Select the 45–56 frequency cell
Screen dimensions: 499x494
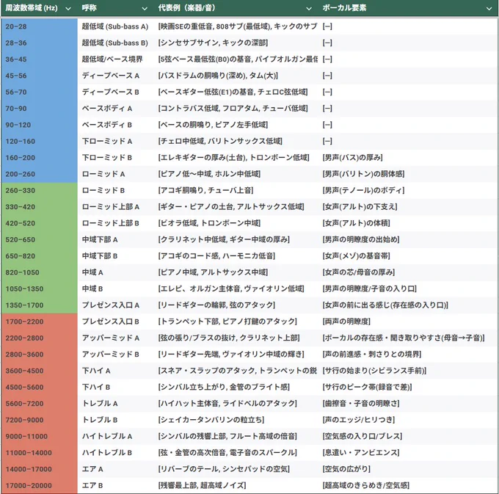(x=40, y=76)
